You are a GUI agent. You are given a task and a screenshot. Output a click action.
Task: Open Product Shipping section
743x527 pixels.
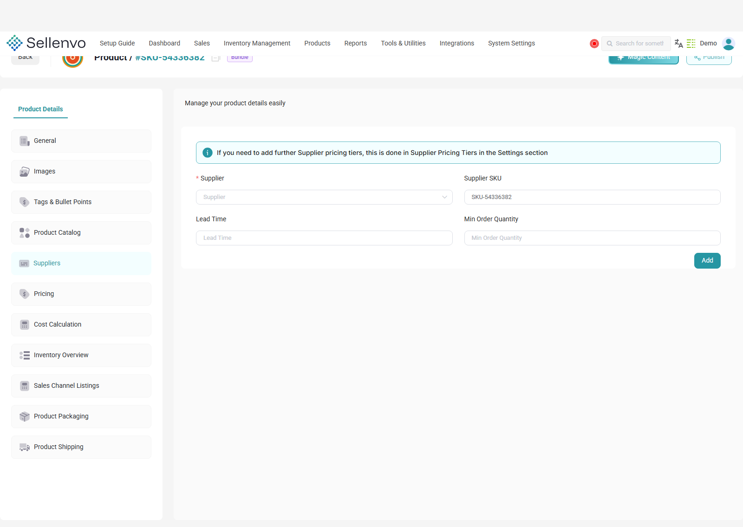pyautogui.click(x=81, y=447)
